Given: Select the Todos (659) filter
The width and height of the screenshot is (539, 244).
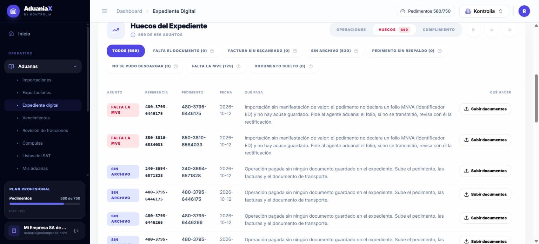Looking at the screenshot, I should tap(126, 51).
